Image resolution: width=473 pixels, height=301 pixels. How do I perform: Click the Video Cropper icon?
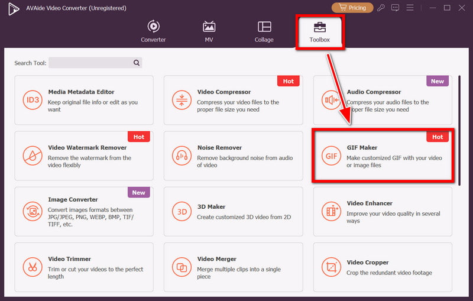tap(331, 267)
